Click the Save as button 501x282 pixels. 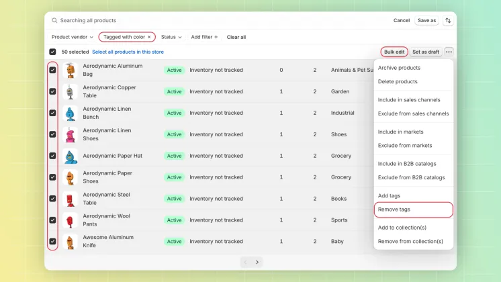tap(426, 20)
